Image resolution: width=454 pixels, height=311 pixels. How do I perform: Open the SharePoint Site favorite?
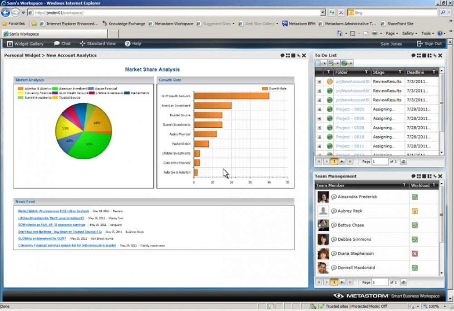click(x=397, y=24)
